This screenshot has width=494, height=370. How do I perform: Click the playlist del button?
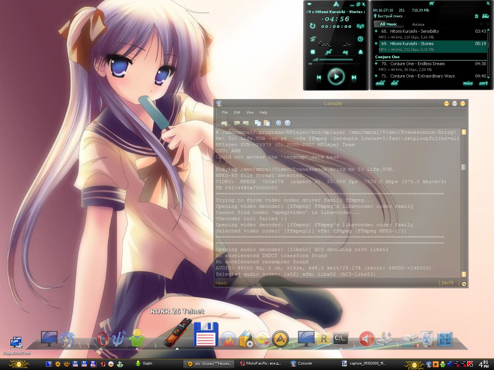pyautogui.click(x=394, y=83)
